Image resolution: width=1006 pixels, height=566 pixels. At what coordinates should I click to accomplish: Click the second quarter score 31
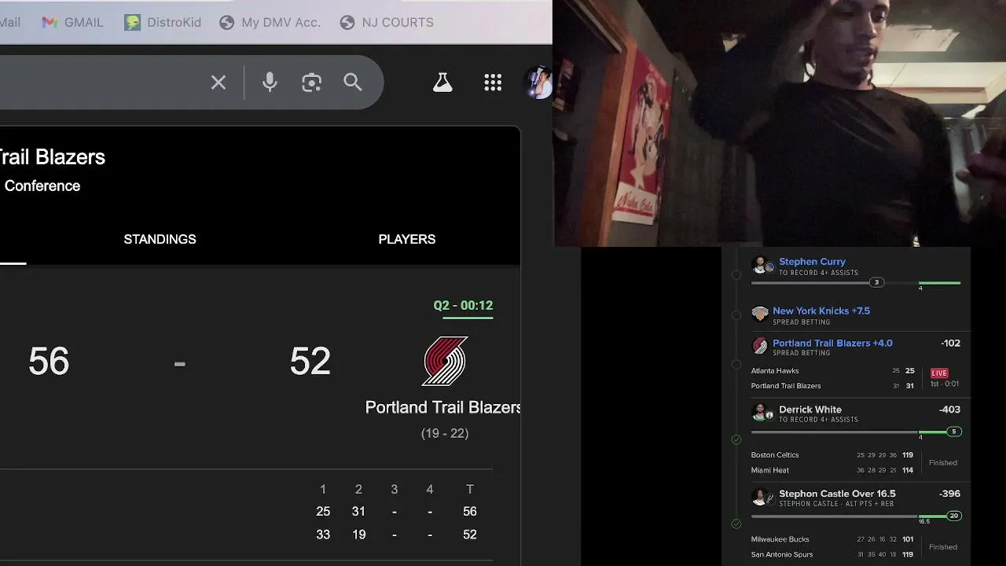tap(358, 512)
